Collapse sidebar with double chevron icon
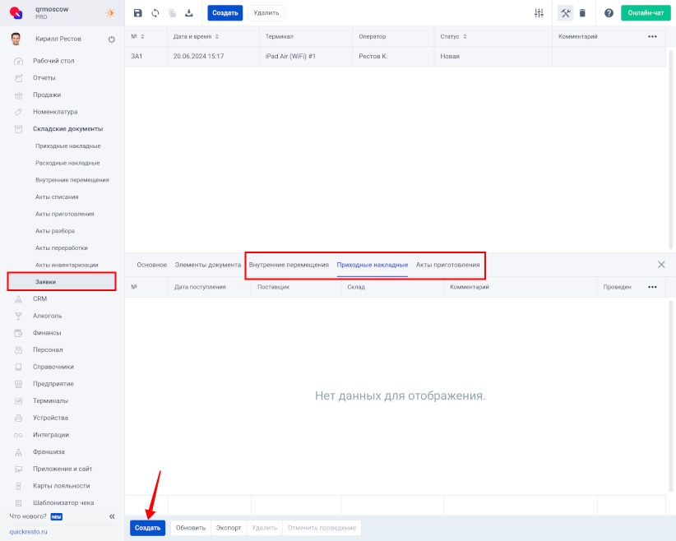This screenshot has width=676, height=541. (112, 516)
